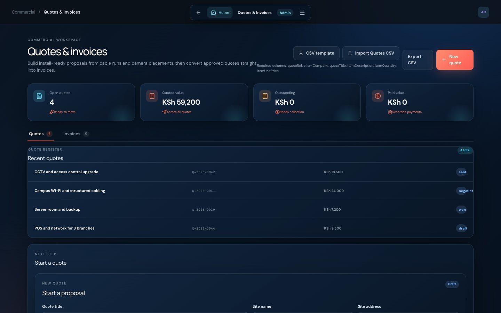The height and width of the screenshot is (313, 501).
Task: Click quote reference Q-2026-0039
Action: point(204,210)
